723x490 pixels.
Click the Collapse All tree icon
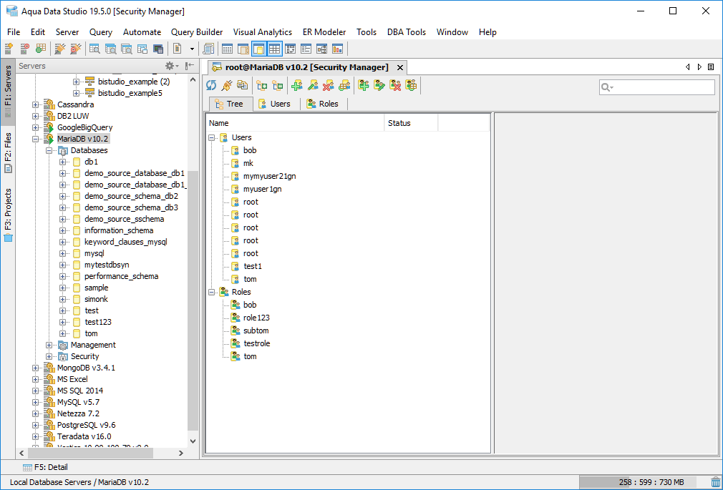click(277, 85)
